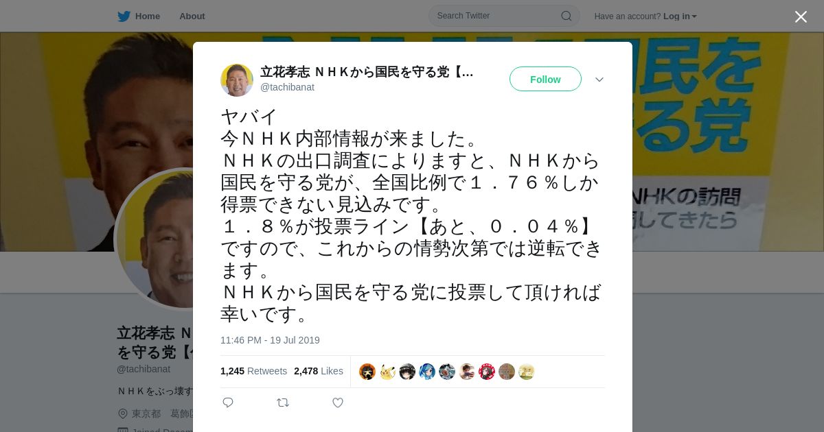View the 2,478 Likes list
Screen dimensions: 824x432
pyautogui.click(x=319, y=371)
